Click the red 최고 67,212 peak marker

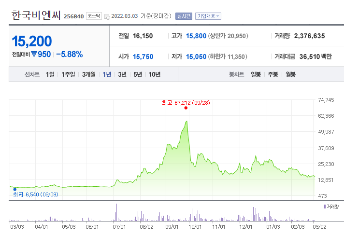(186, 108)
